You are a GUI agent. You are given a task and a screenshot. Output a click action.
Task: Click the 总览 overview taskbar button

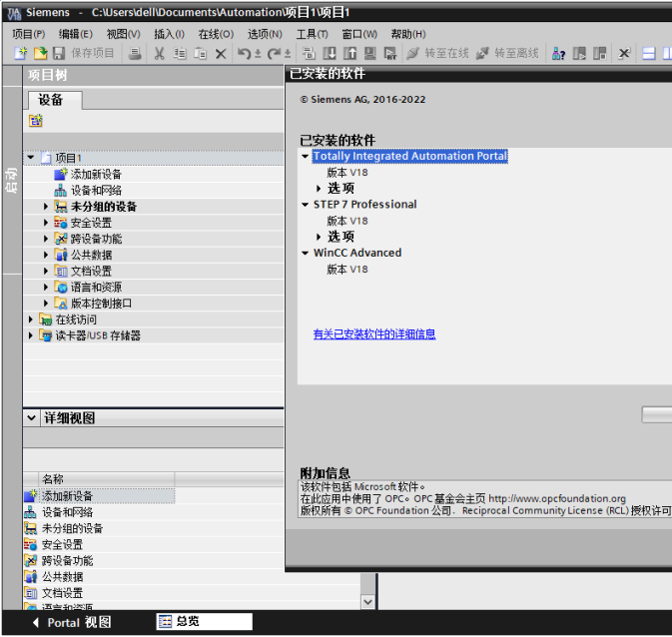(205, 622)
